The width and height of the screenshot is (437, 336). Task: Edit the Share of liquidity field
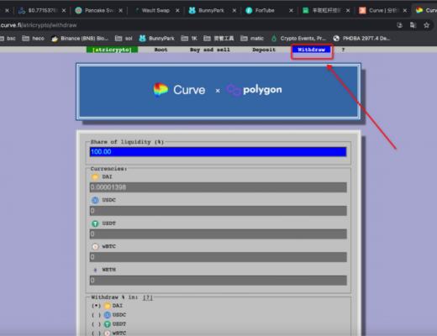[x=218, y=152]
